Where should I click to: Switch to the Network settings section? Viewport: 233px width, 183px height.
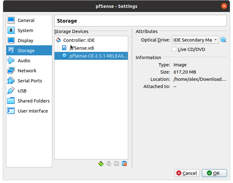tap(27, 71)
